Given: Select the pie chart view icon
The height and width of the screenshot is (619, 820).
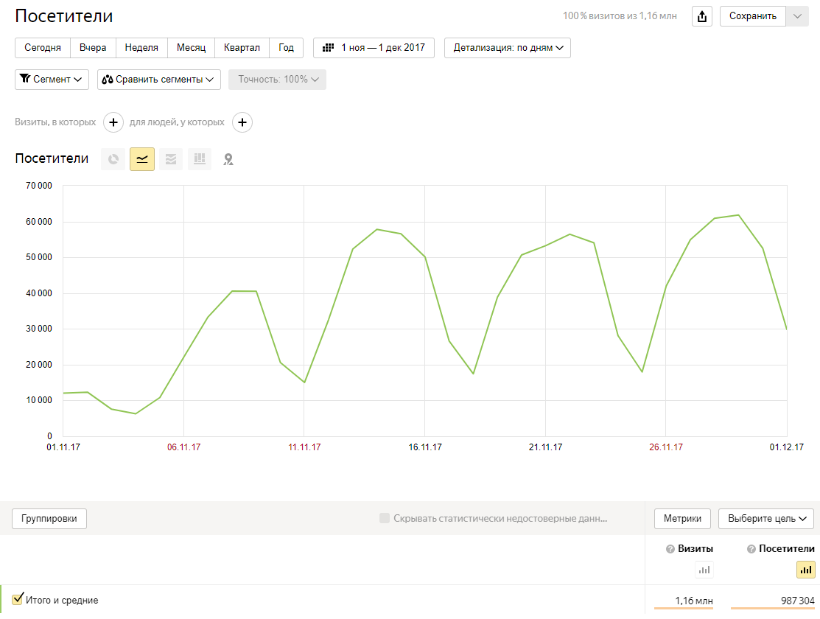Looking at the screenshot, I should click(113, 159).
